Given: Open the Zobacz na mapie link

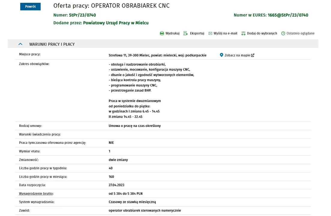Looking at the screenshot, I should [x=237, y=55].
